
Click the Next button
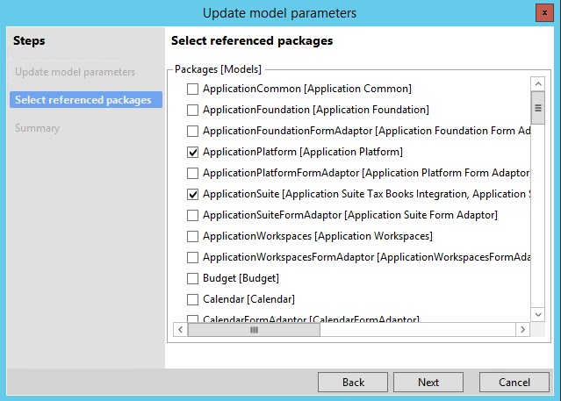428,383
